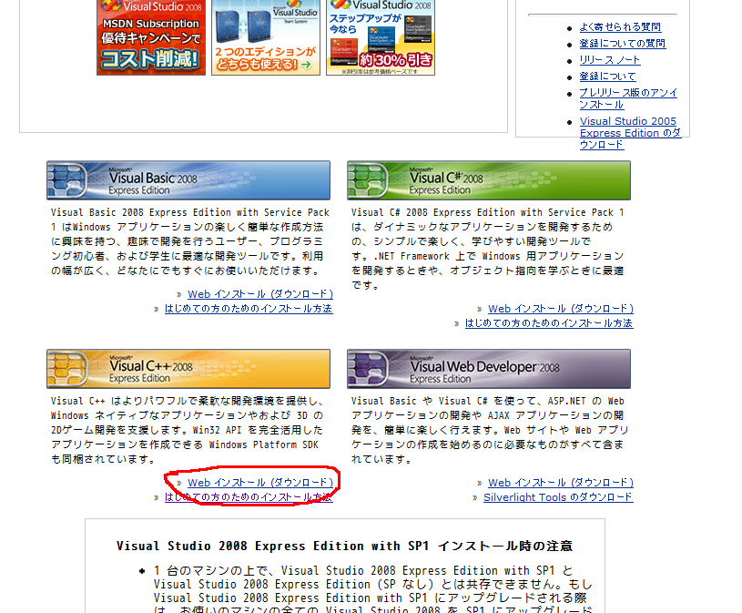Image resolution: width=742 pixels, height=613 pixels.
Task: Open the Visual Studio 2008 30% off banner
Action: (x=381, y=37)
